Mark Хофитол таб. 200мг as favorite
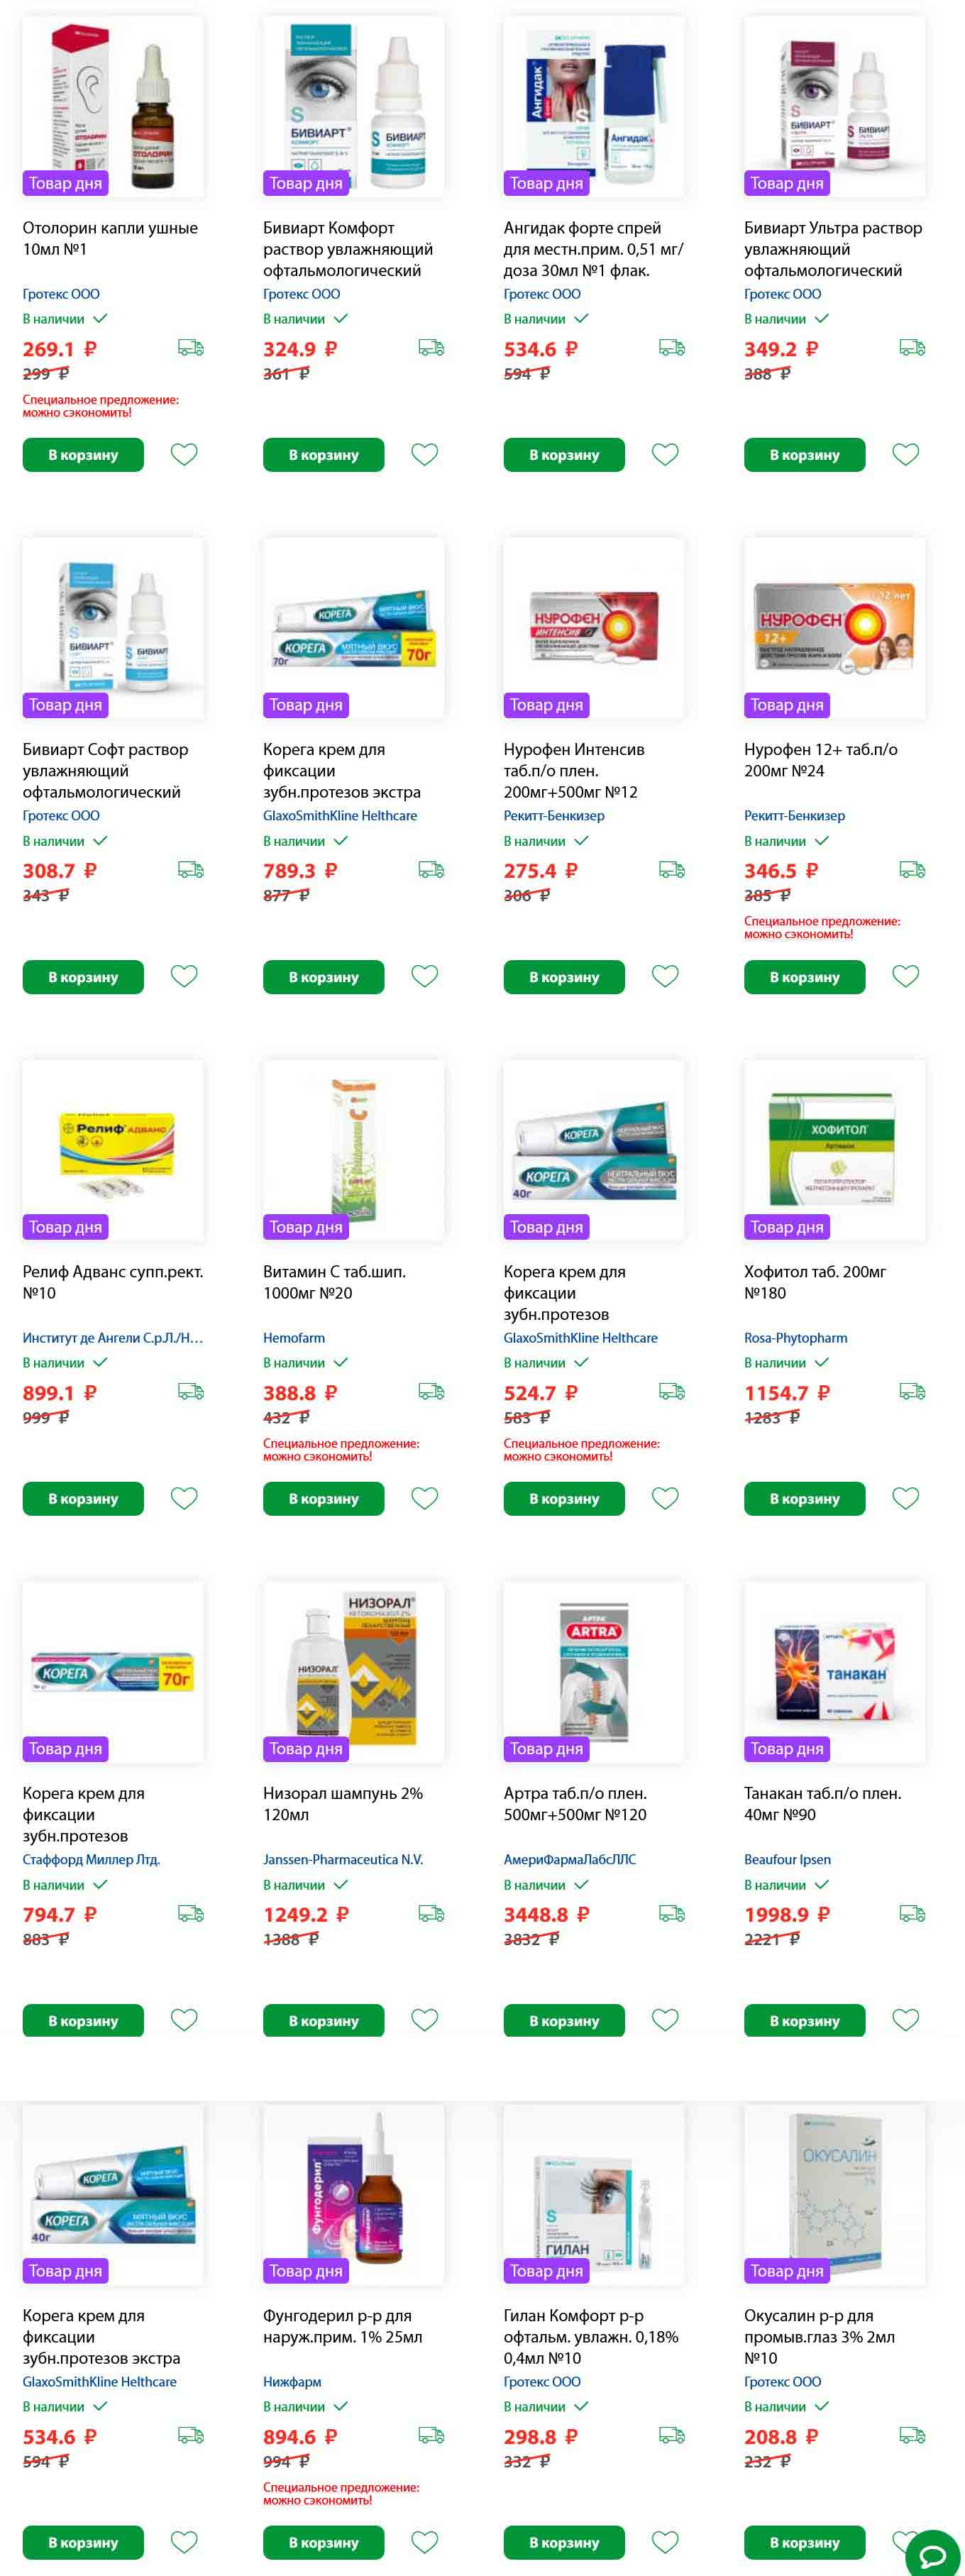This screenshot has width=965, height=2576. [906, 1498]
